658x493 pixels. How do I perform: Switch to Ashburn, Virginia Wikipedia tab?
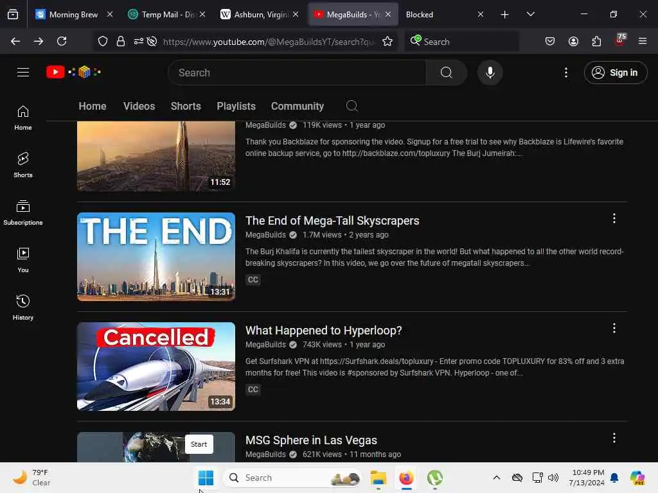[260, 14]
